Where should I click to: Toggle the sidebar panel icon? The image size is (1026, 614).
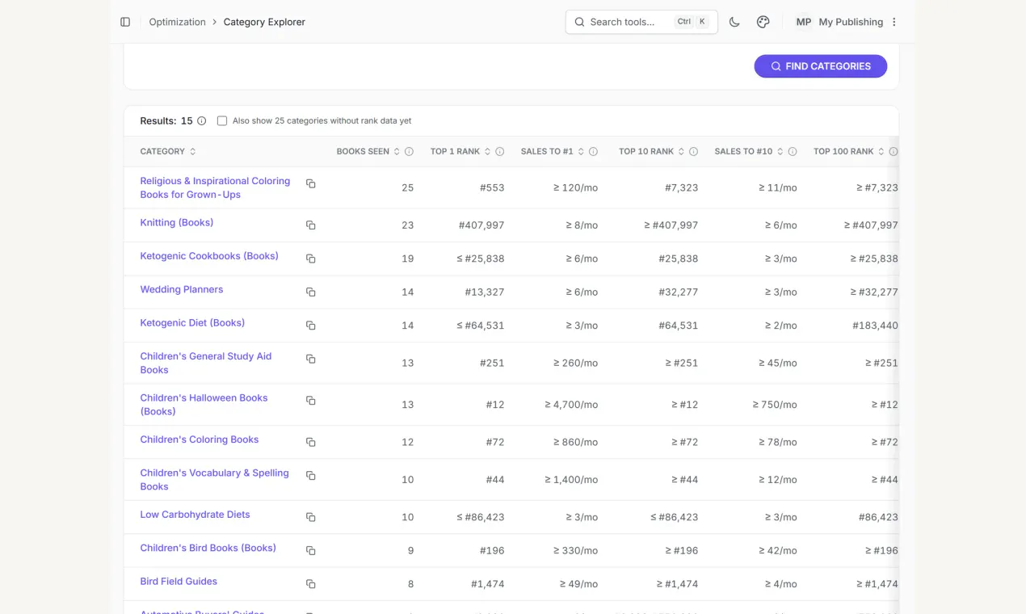tap(125, 22)
